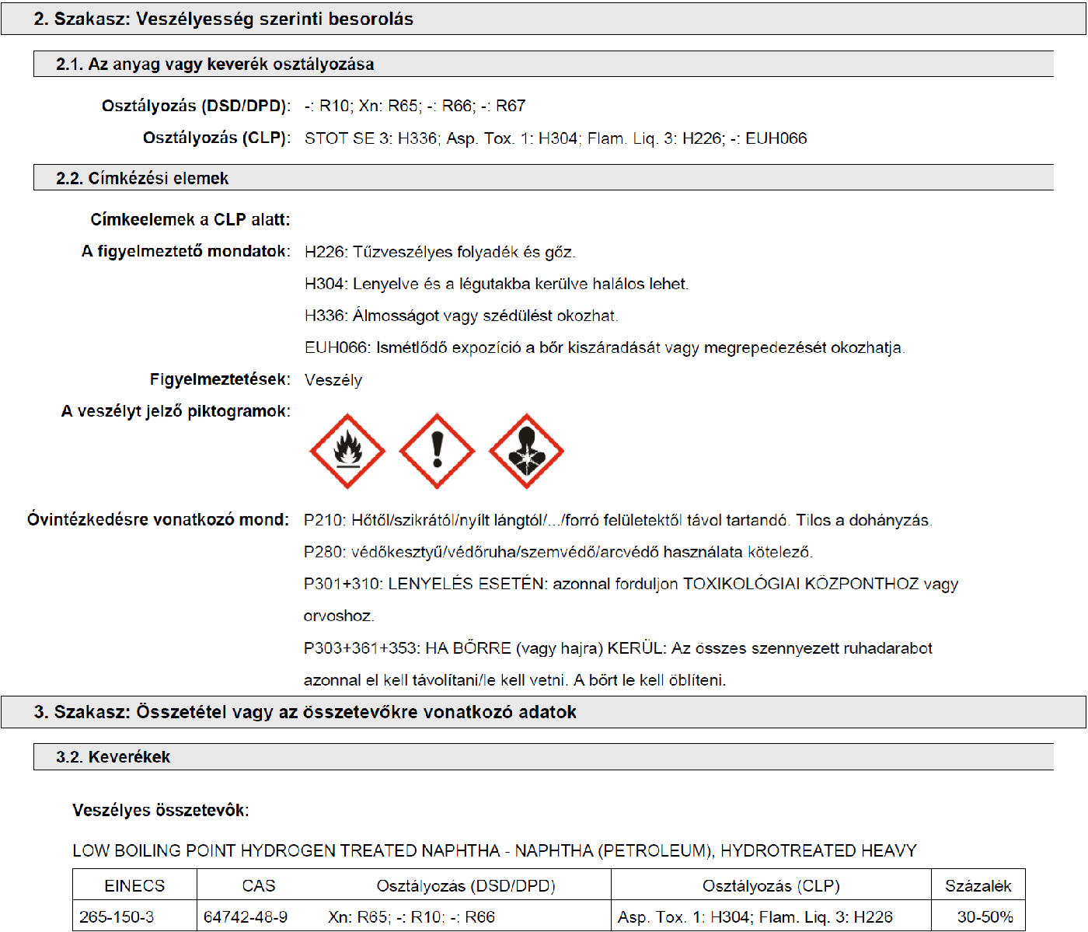The width and height of the screenshot is (1088, 932).
Task: Click the P301+310 line 'LENYELÉS ESETÉN'
Action: 631,584
